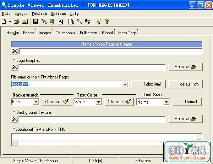Click the pushpin toolbar icon
The width and height of the screenshot is (213, 164).
click(79, 22)
